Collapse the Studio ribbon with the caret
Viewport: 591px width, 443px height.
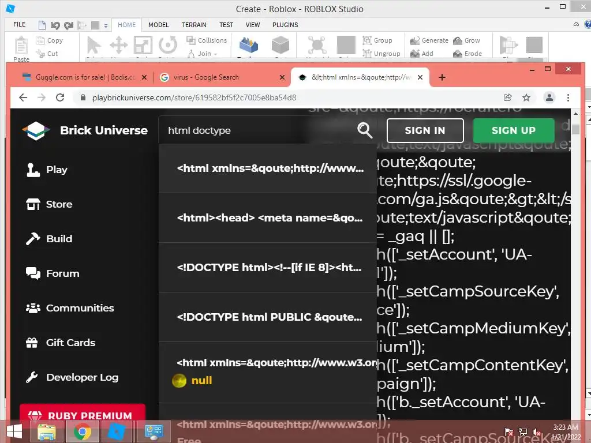click(576, 24)
